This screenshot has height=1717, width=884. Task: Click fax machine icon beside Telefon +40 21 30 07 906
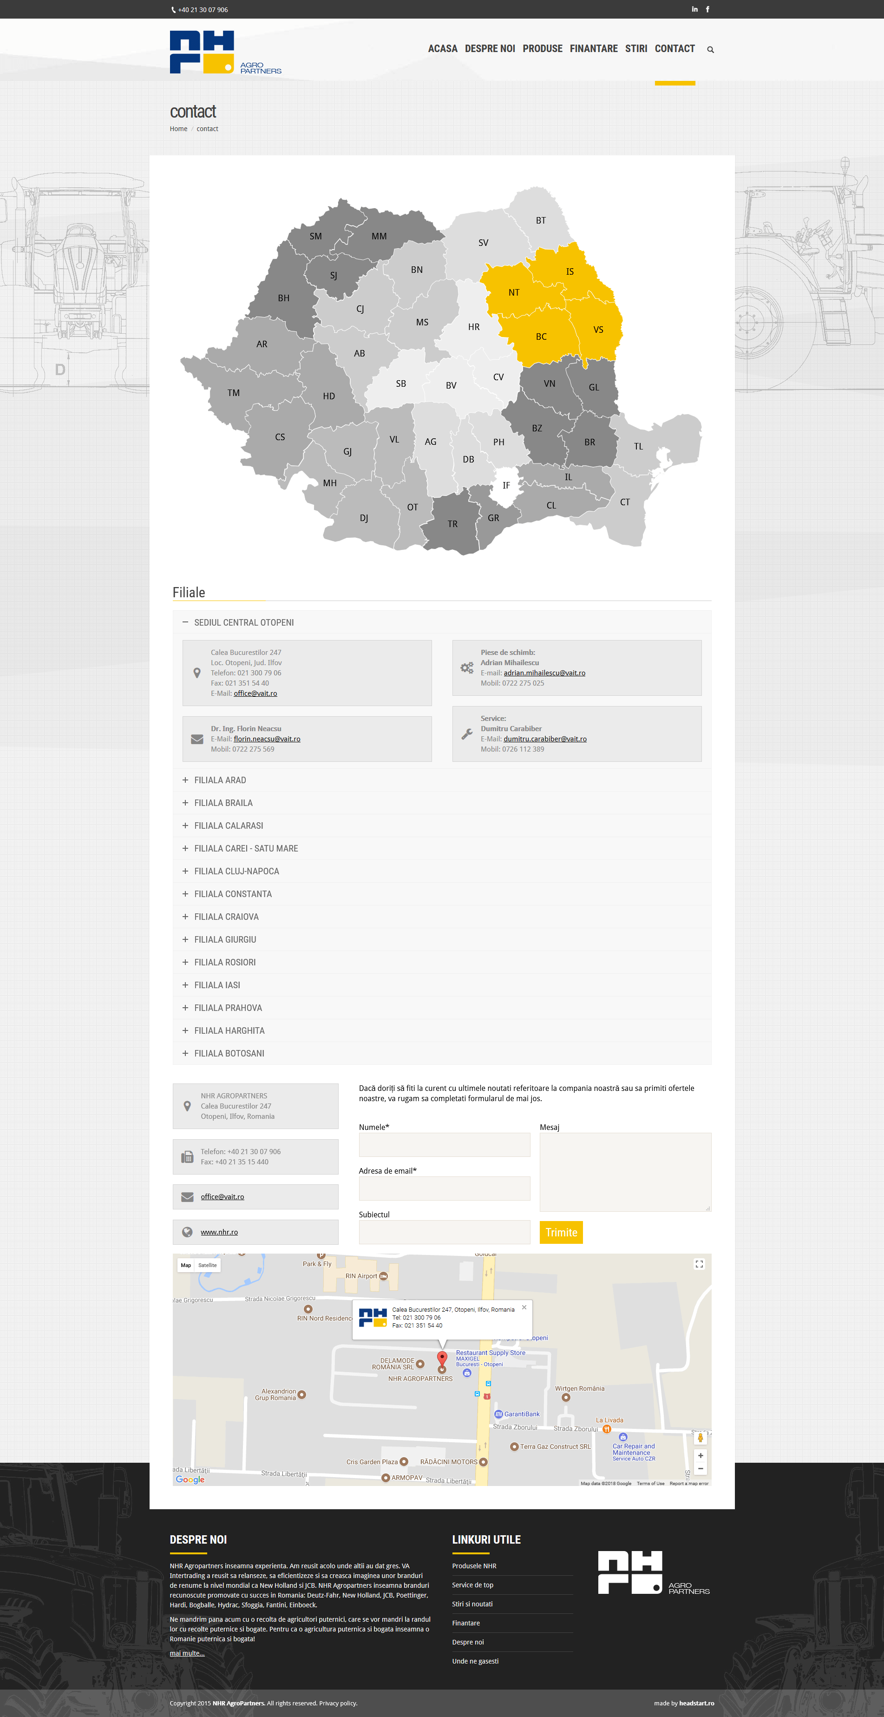coord(187,1157)
